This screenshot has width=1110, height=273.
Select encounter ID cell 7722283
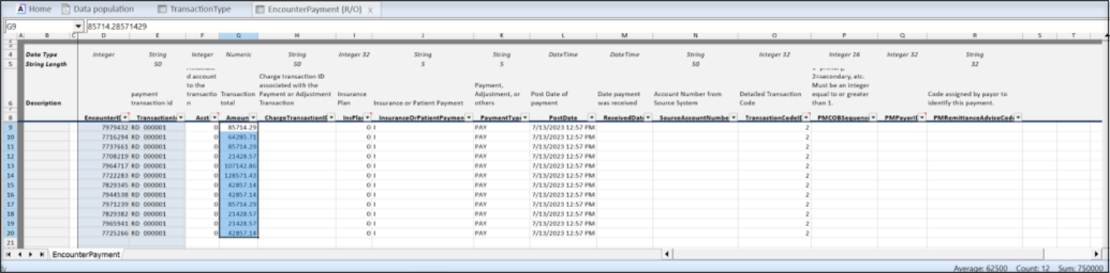point(104,176)
